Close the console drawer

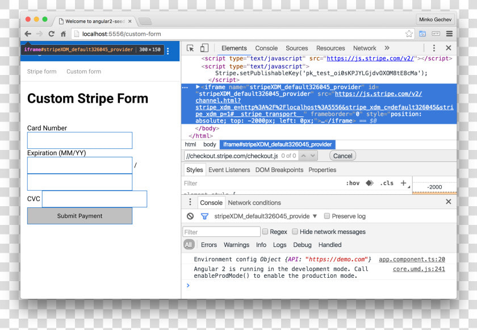click(449, 202)
